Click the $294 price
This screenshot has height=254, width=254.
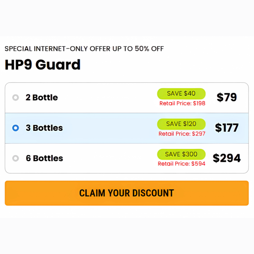(227, 158)
